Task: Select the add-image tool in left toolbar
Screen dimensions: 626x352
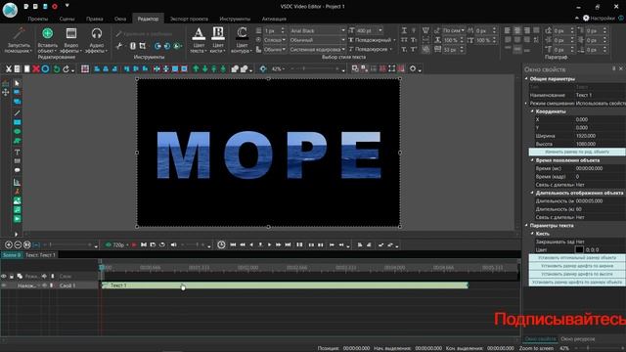Action: tap(17, 200)
